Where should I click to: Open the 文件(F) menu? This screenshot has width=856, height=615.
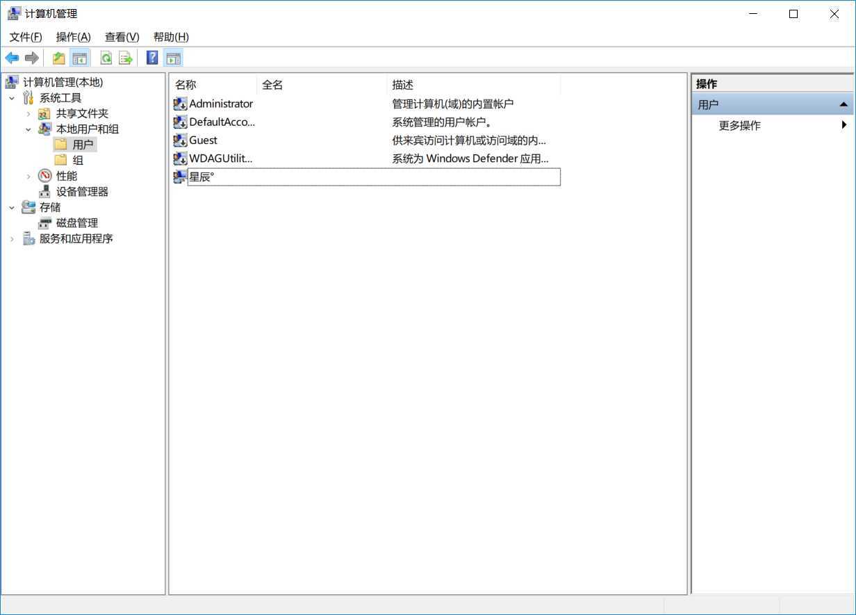(26, 37)
